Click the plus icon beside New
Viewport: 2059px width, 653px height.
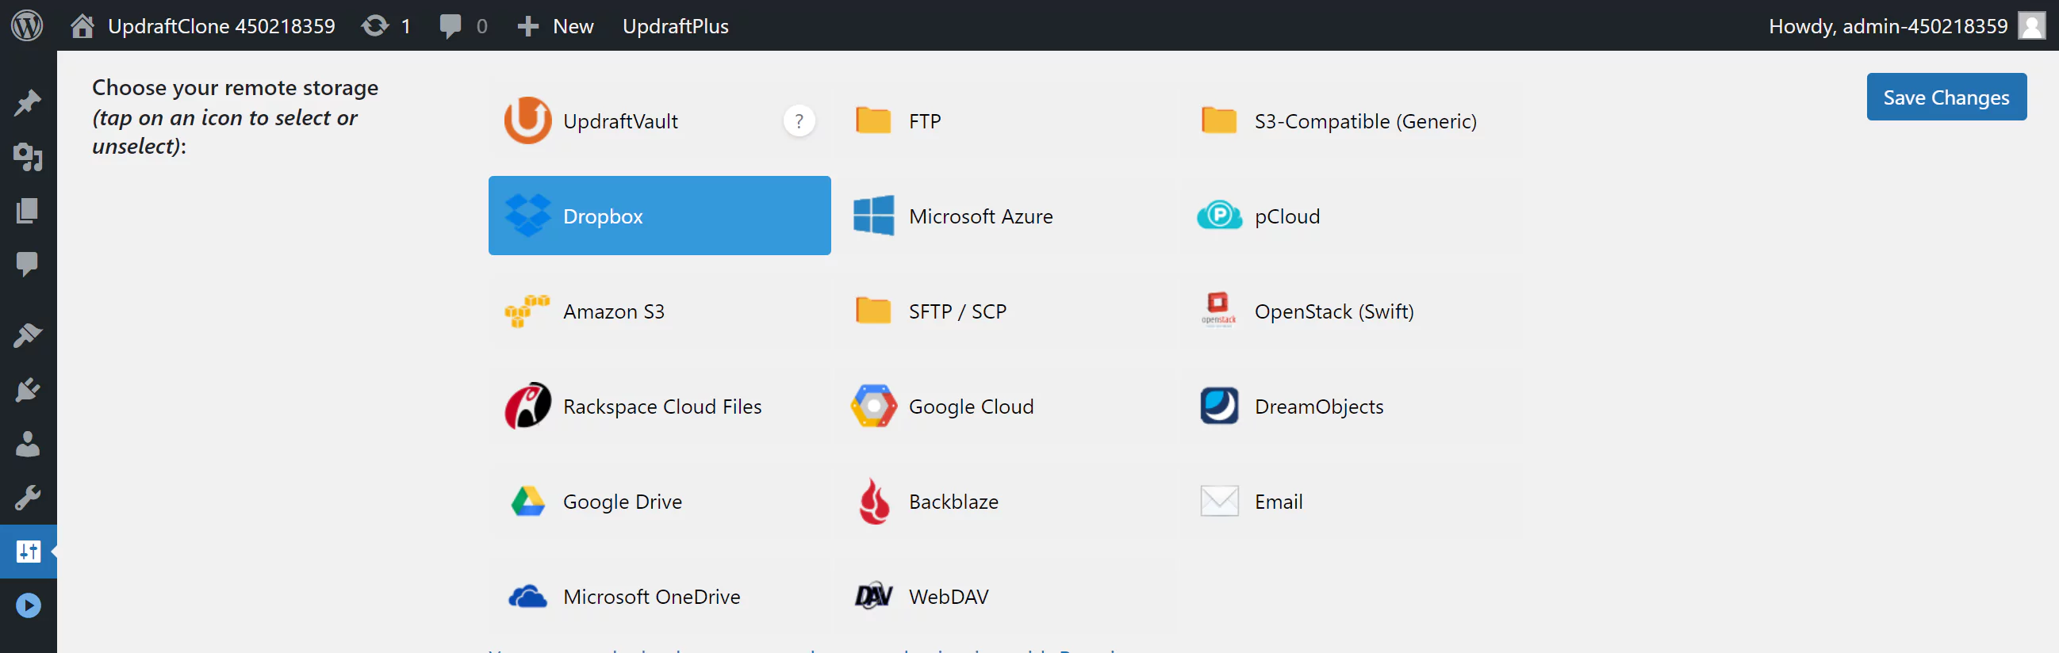point(527,25)
